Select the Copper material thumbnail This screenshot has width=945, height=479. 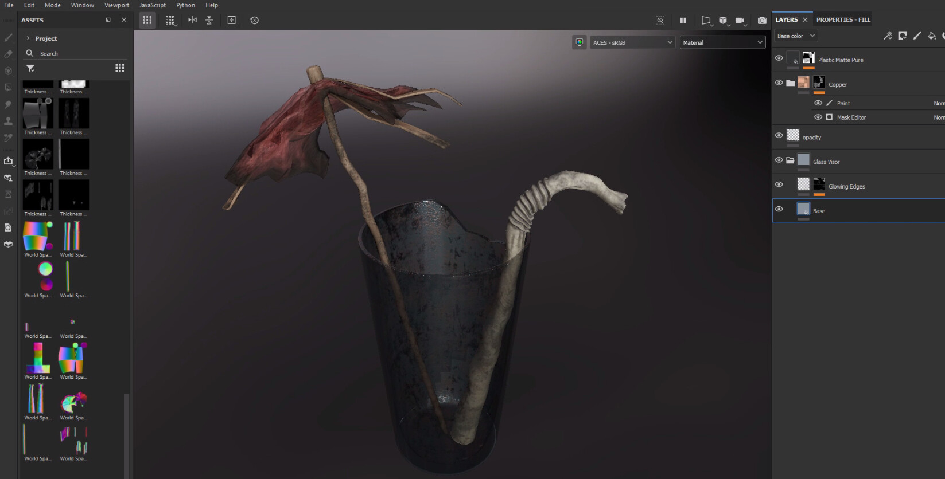pyautogui.click(x=803, y=83)
